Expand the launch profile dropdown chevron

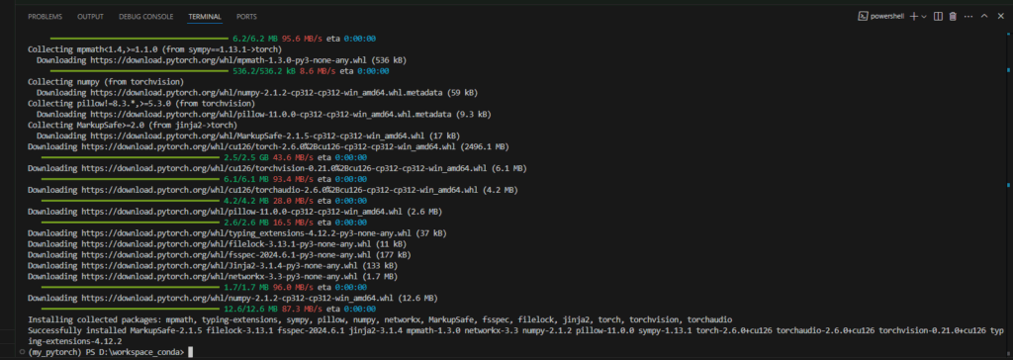coord(924,16)
